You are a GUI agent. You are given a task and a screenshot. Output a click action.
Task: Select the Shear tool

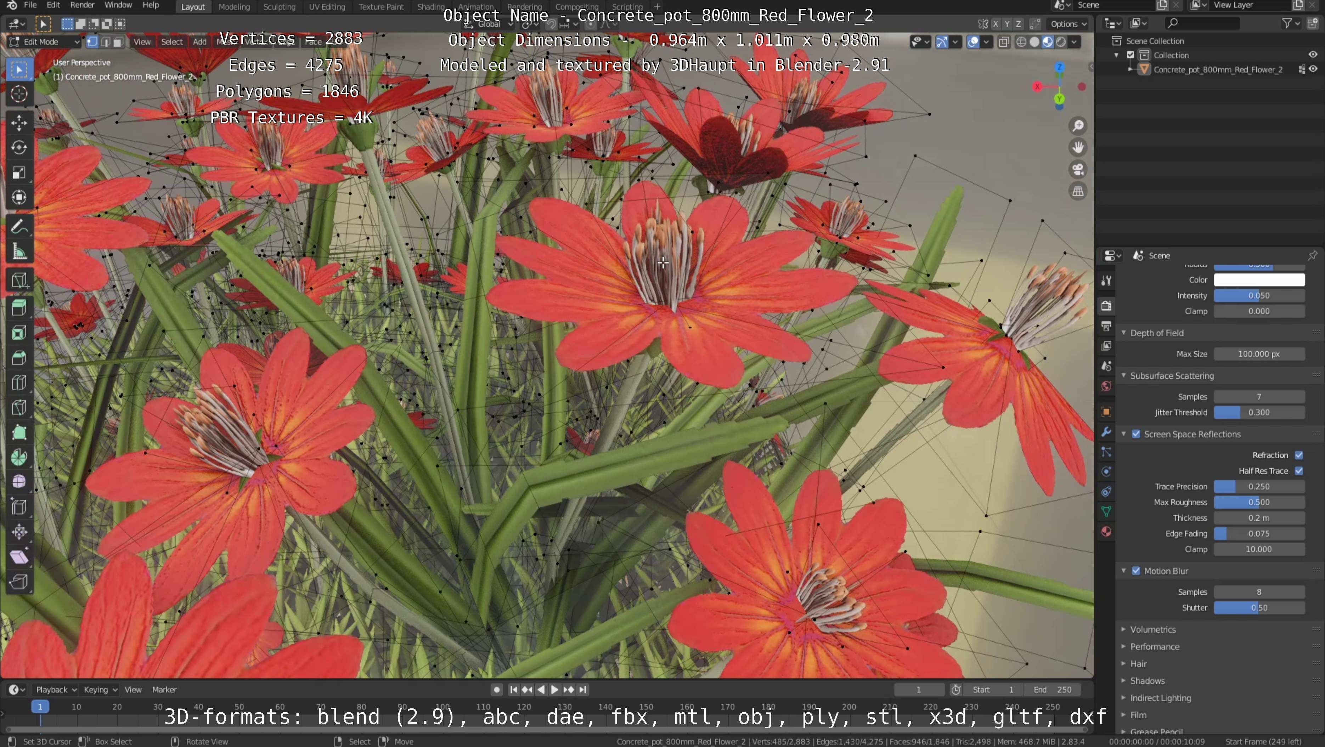[x=19, y=557]
